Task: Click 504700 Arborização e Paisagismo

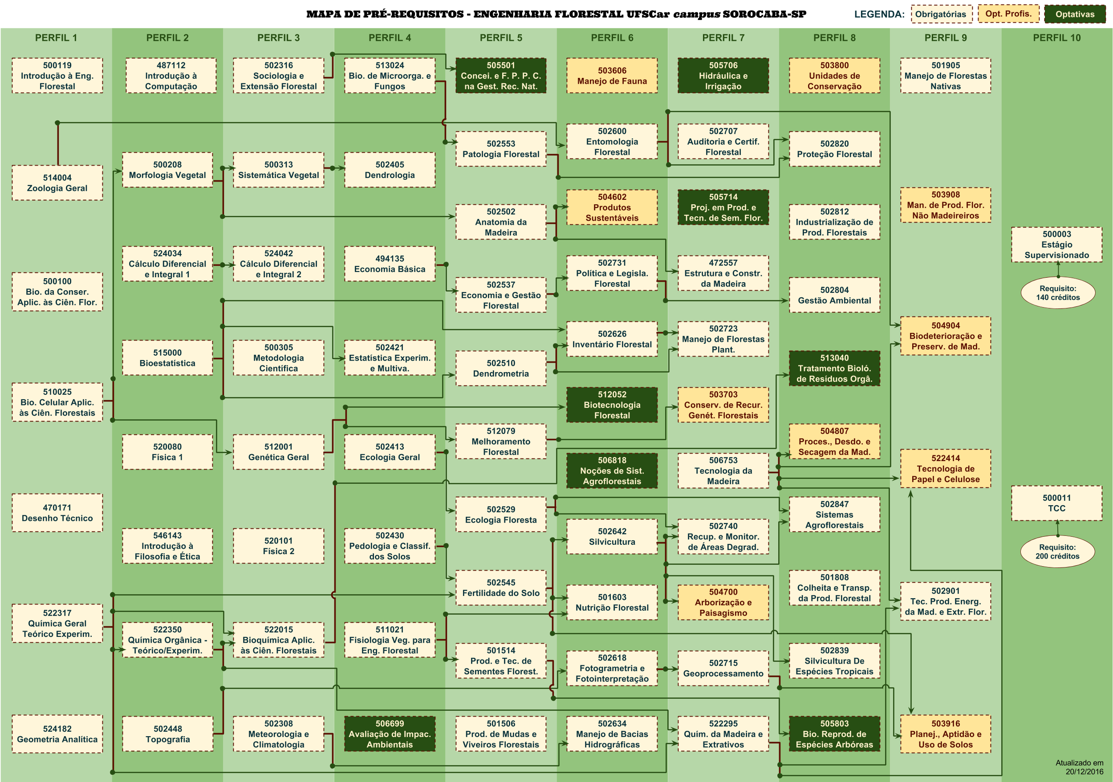Action: [723, 602]
